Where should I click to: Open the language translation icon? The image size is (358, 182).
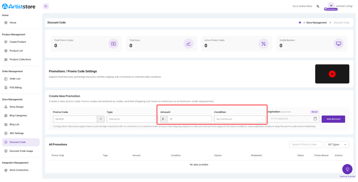(x=318, y=6)
